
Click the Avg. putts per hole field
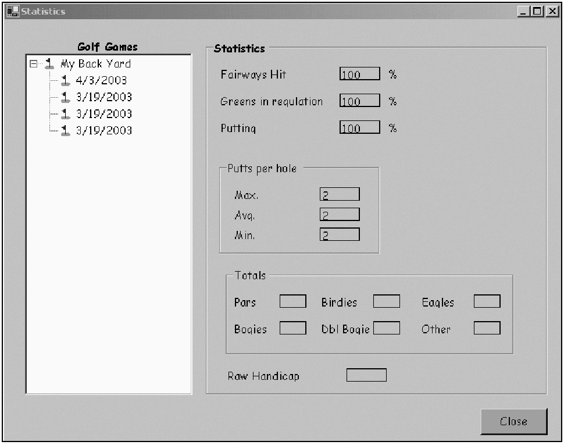340,215
